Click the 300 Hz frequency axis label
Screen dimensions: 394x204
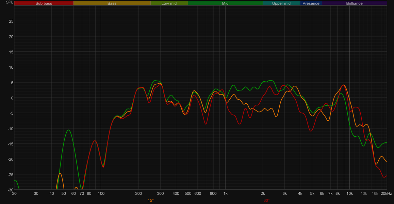coord(160,193)
